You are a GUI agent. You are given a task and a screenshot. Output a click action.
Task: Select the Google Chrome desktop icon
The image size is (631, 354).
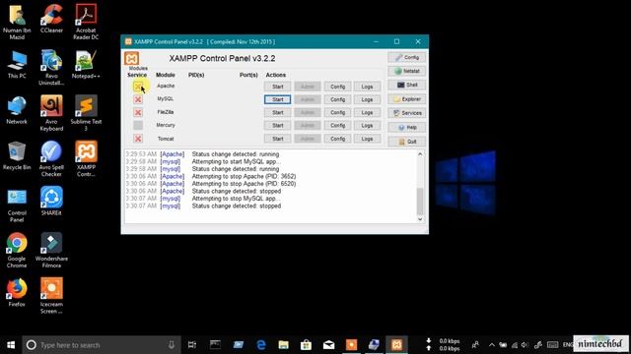(x=17, y=251)
